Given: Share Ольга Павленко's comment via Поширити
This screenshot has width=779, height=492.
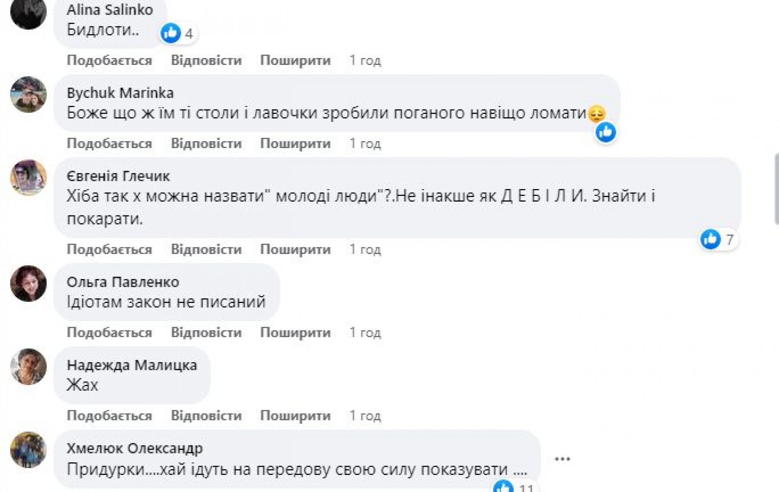Looking at the screenshot, I should tap(295, 333).
